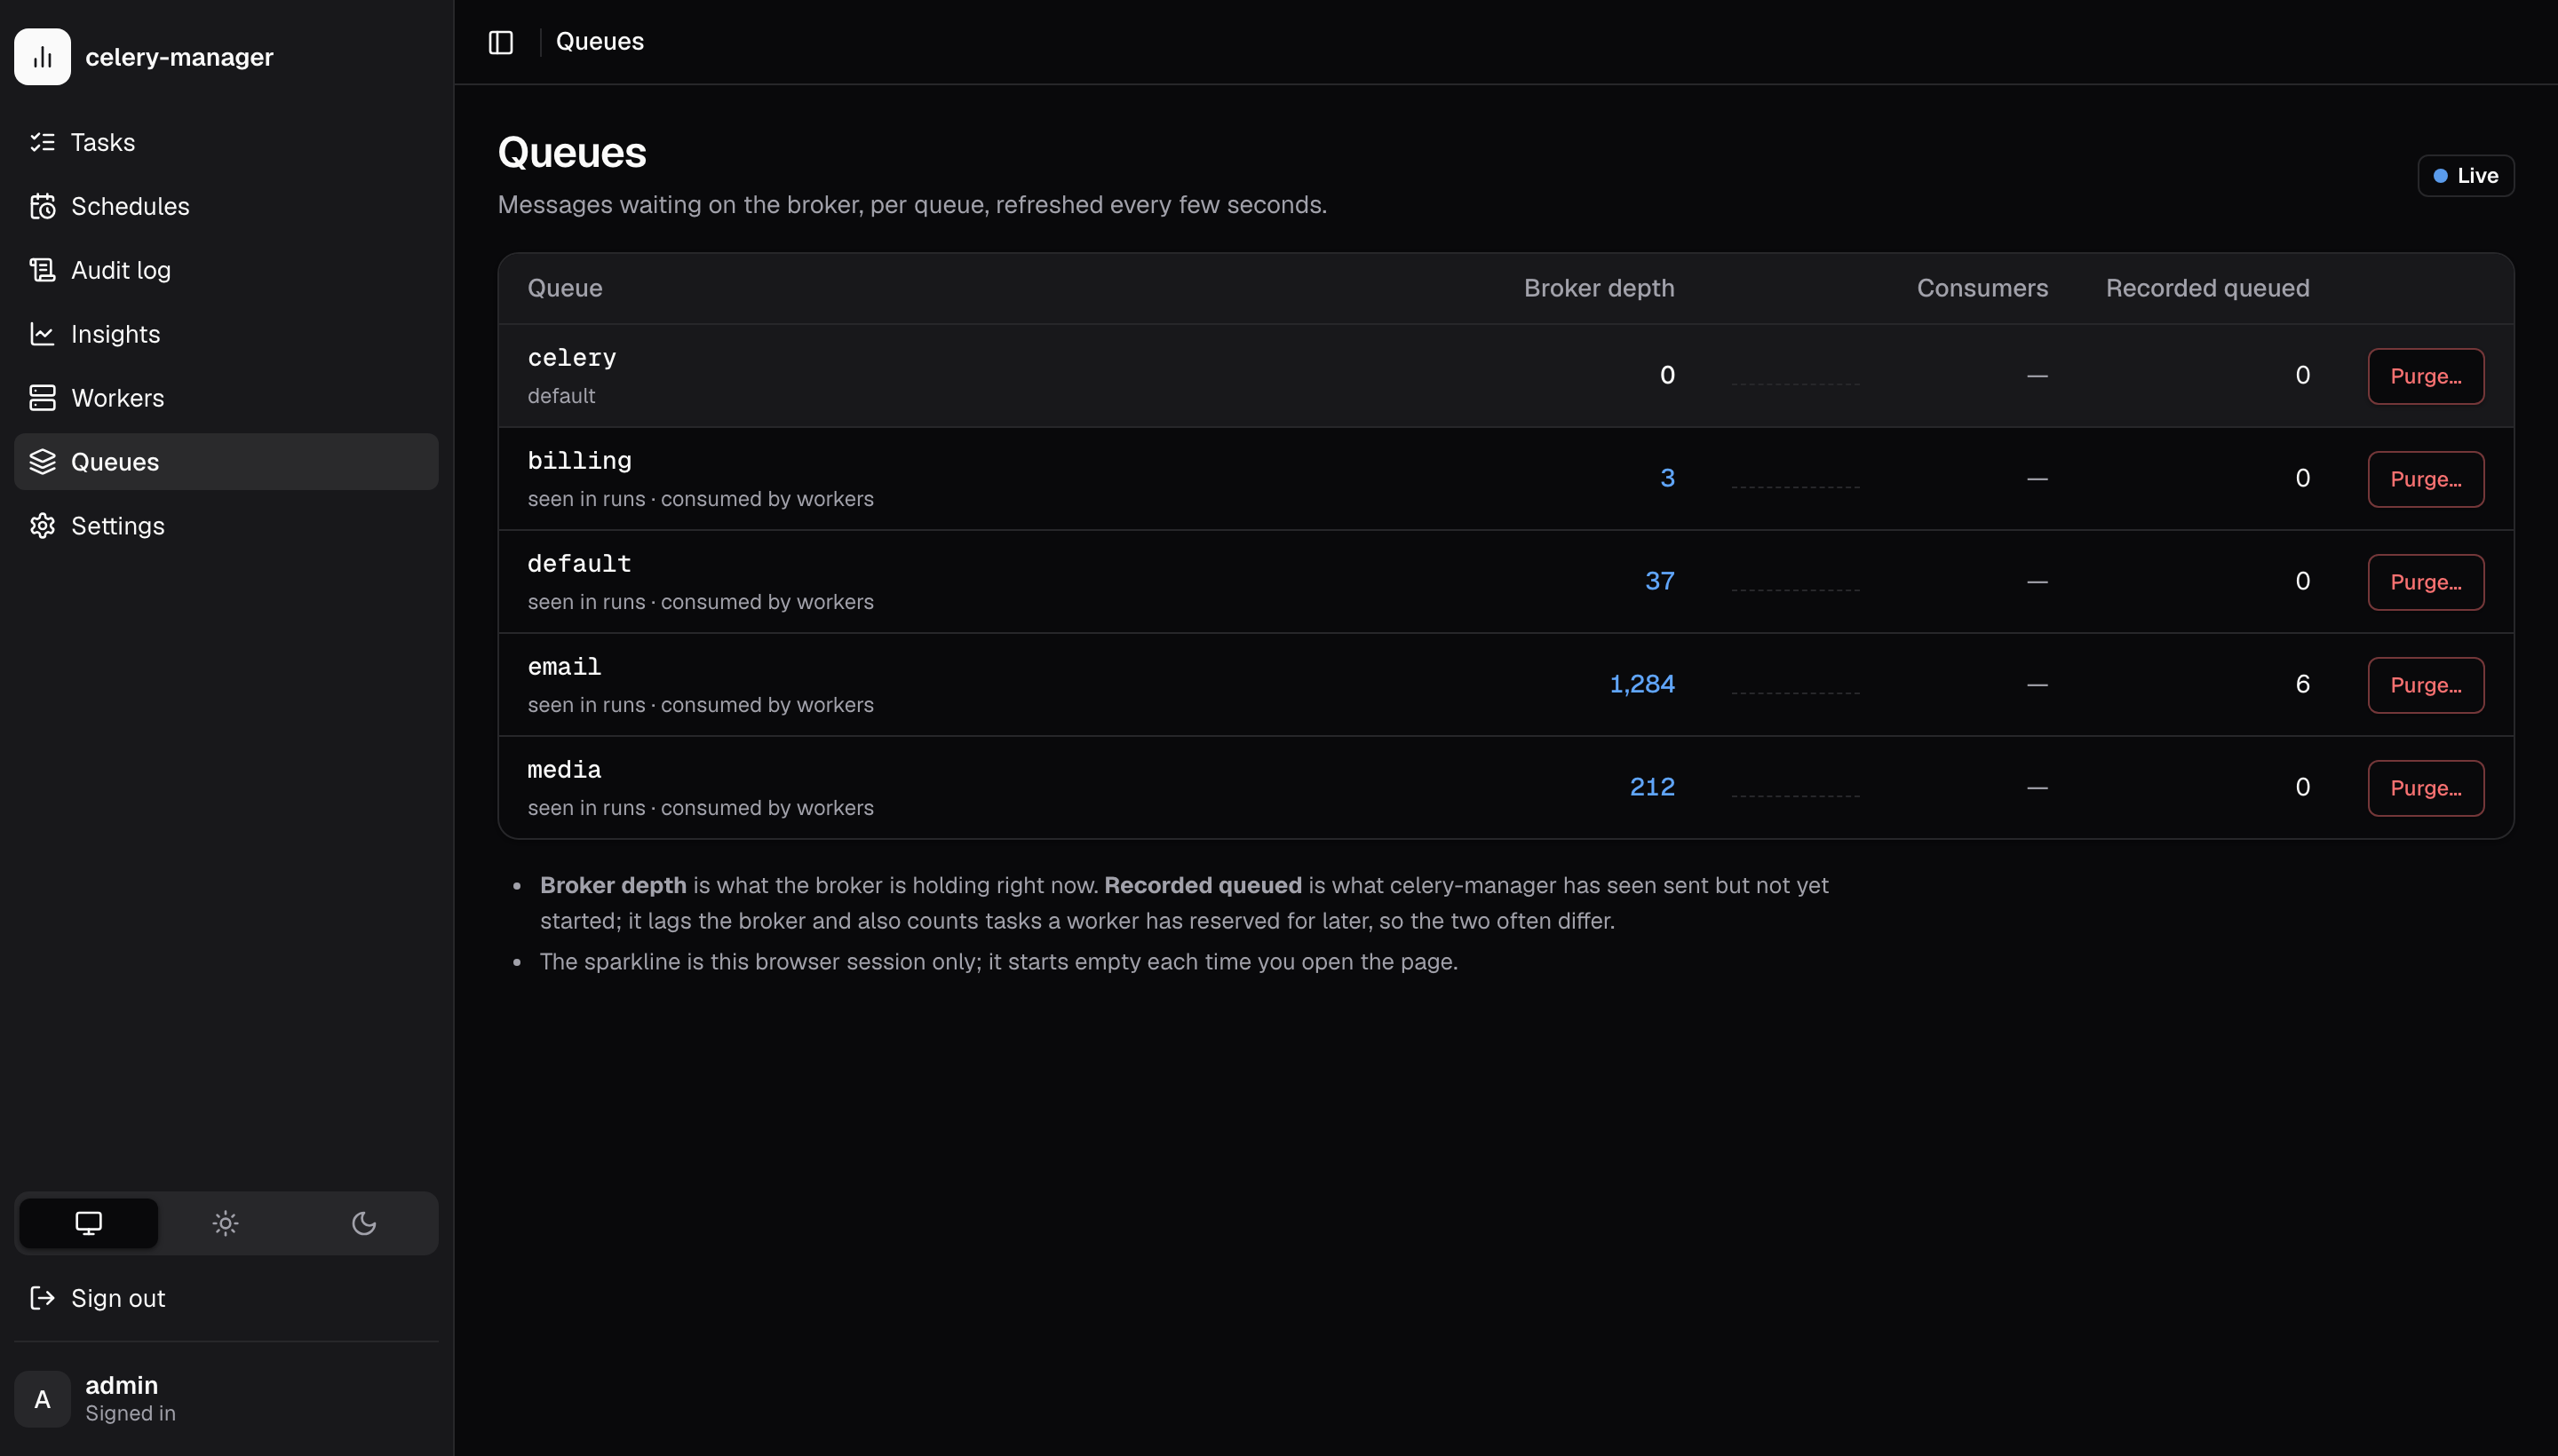This screenshot has height=1456, width=2558.
Task: Navigate to Workers
Action: 226,398
